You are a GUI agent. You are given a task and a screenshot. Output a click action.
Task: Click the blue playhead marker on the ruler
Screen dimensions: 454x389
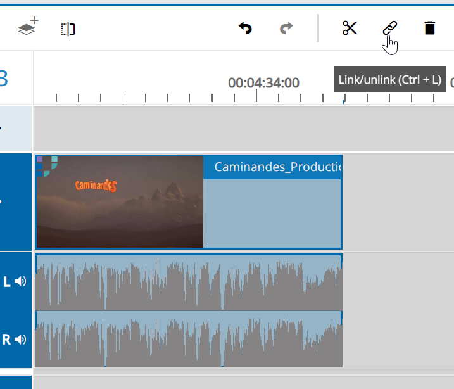(343, 101)
